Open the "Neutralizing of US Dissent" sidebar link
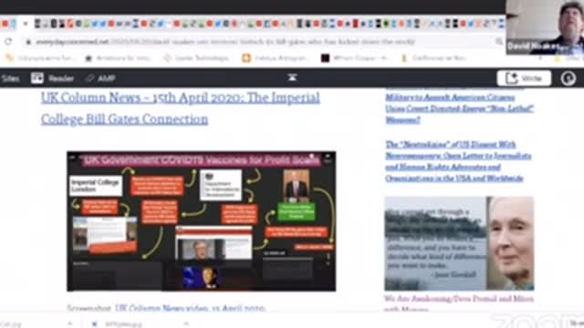 point(458,161)
